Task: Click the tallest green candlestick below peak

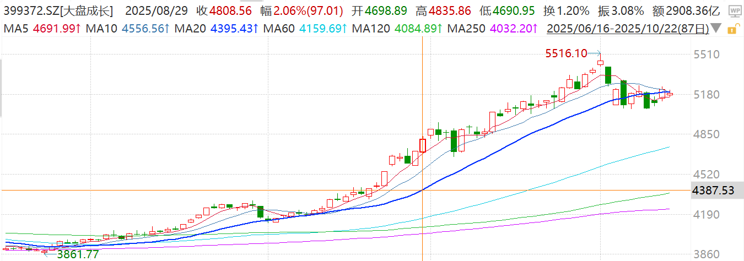Action: 623,92
